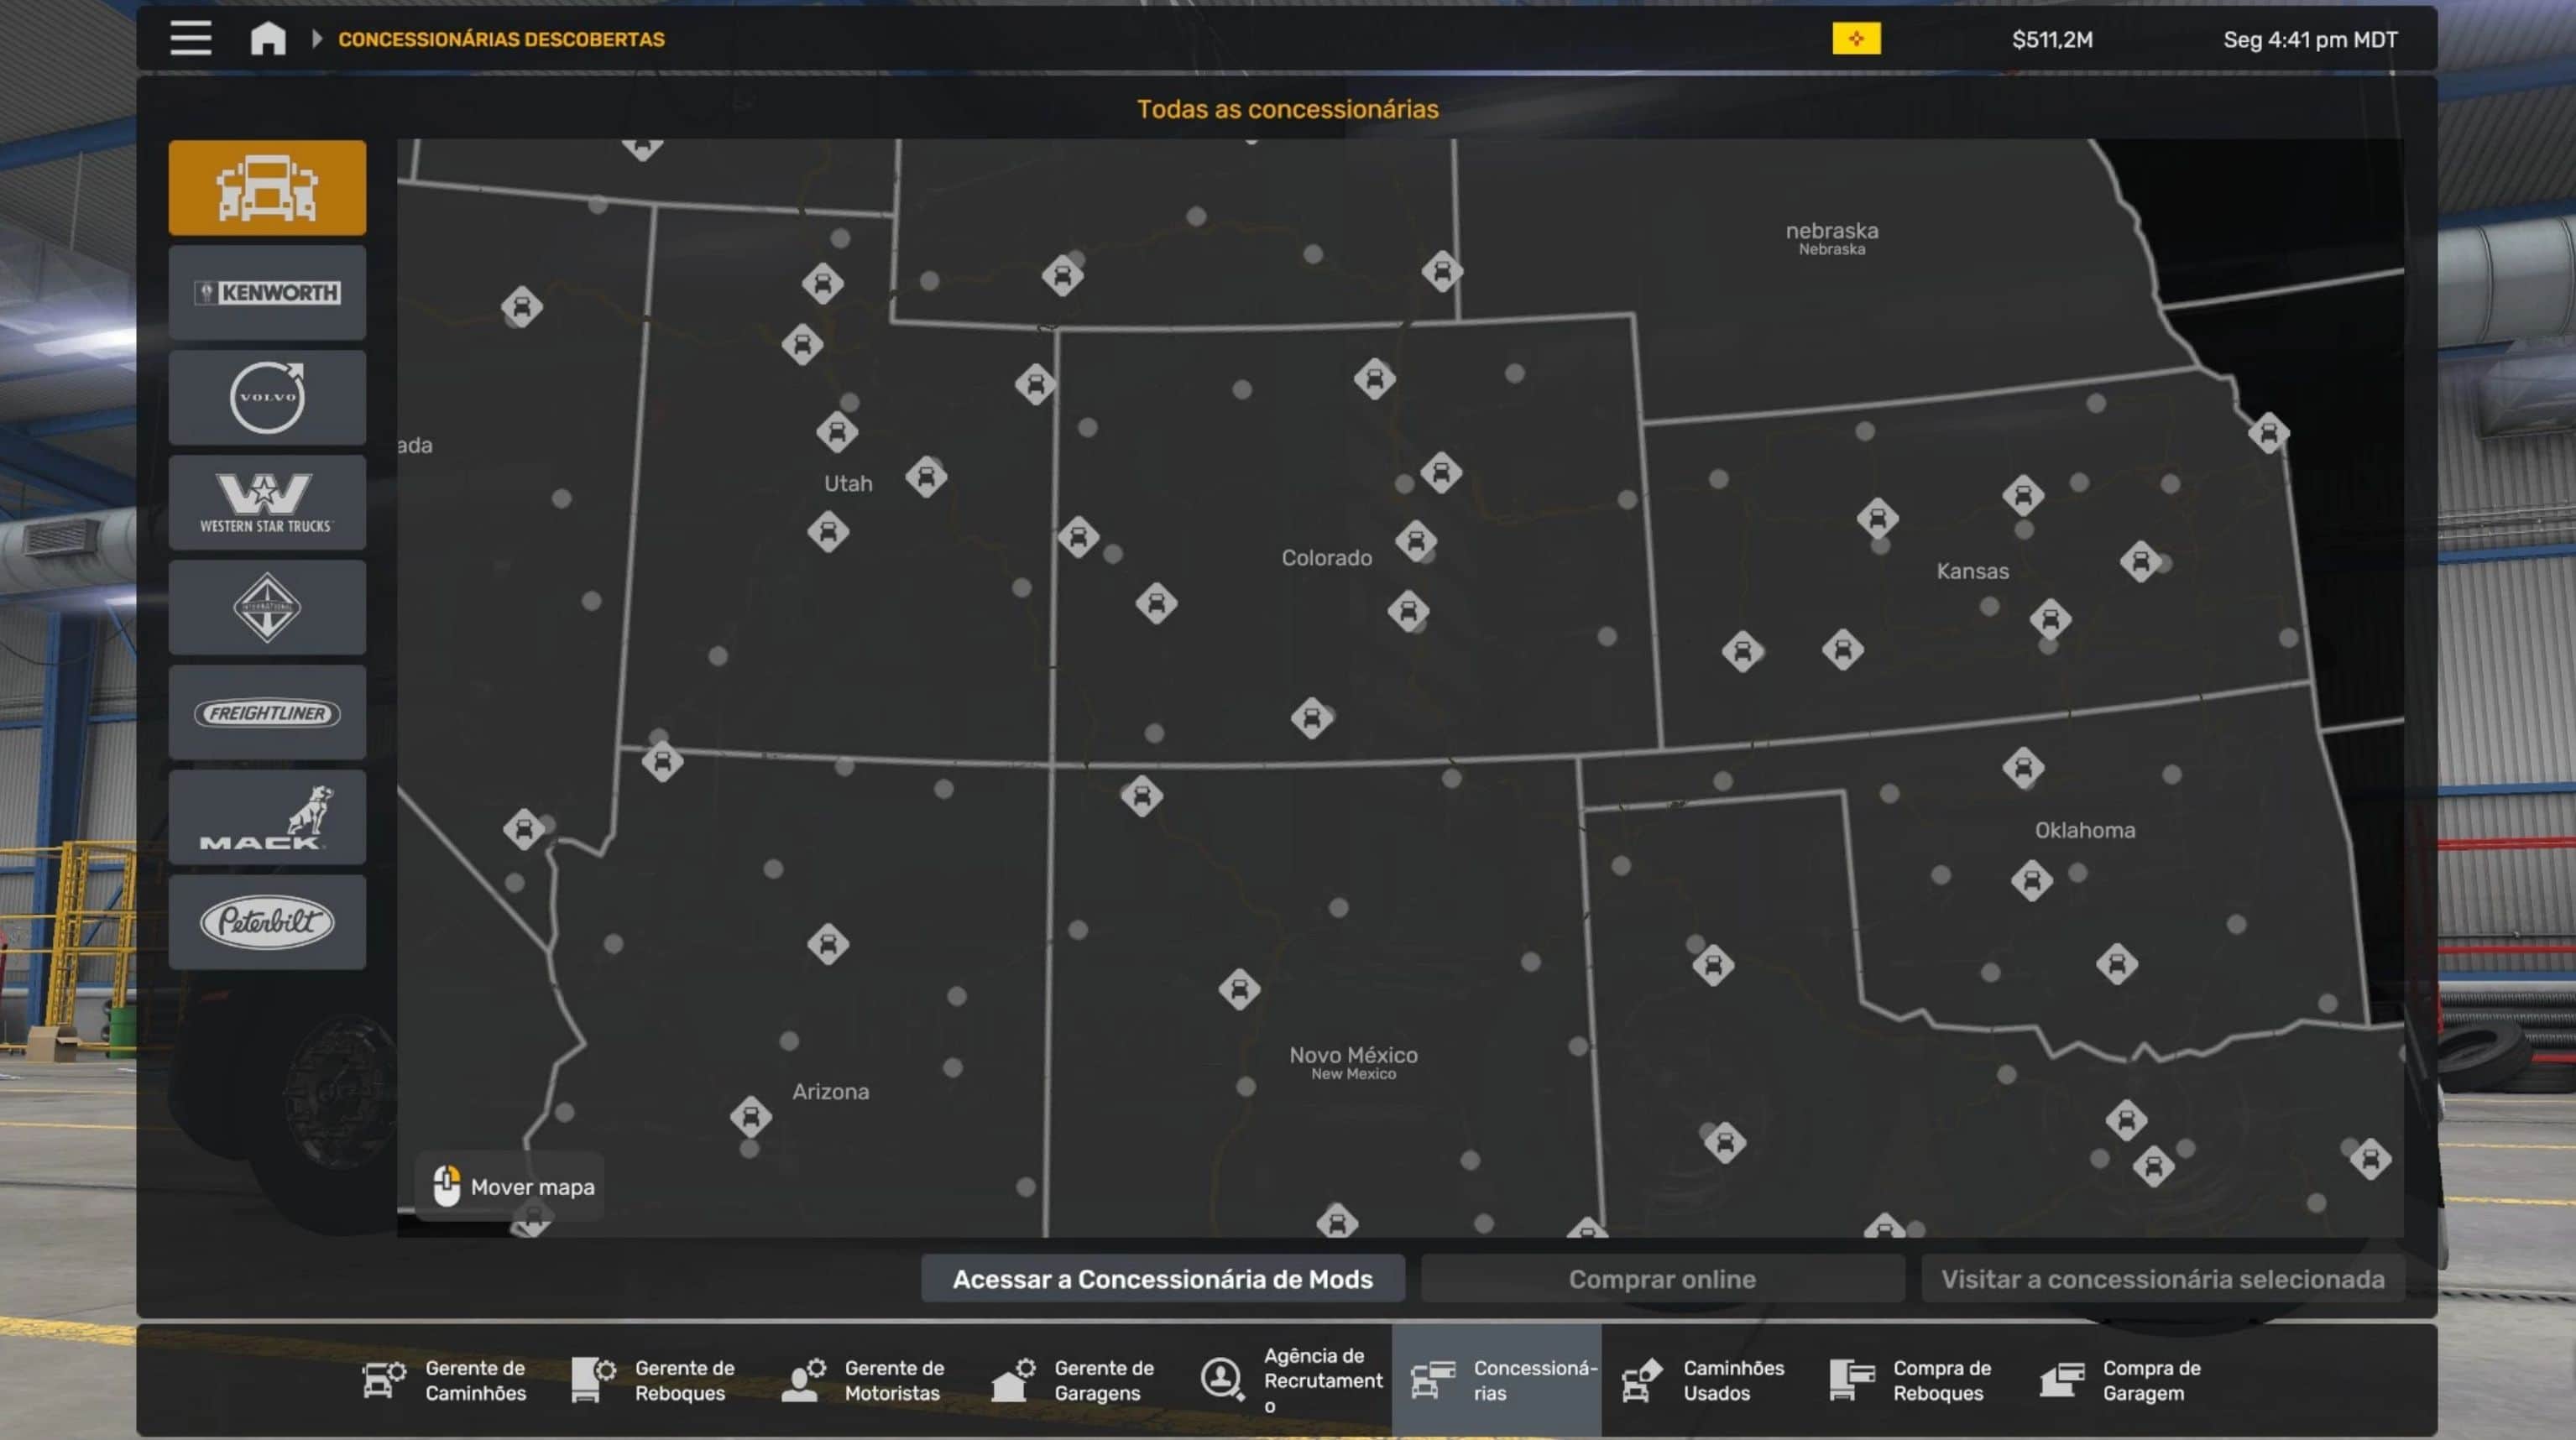This screenshot has width=2576, height=1440.
Task: Click the Acessar a Concessionária de Mods button
Action: click(1162, 1279)
